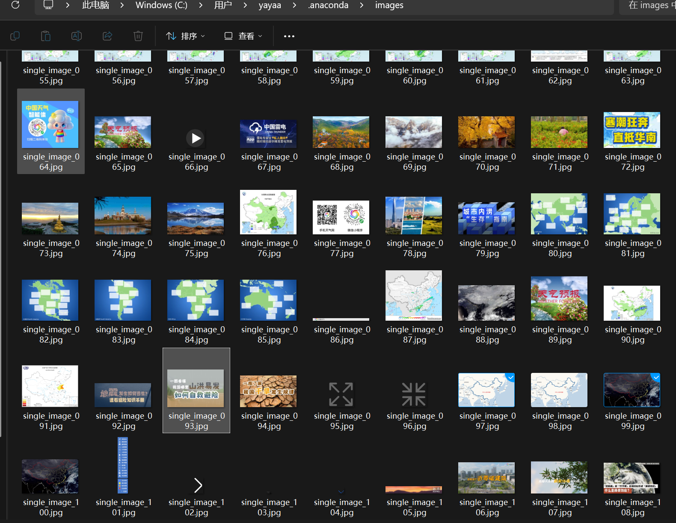Click the Copy icon in the toolbar
The height and width of the screenshot is (523, 676).
(15, 36)
